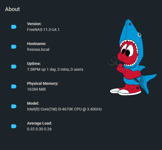Click the Average Load label
This screenshot has height=150, width=162.
39,123
